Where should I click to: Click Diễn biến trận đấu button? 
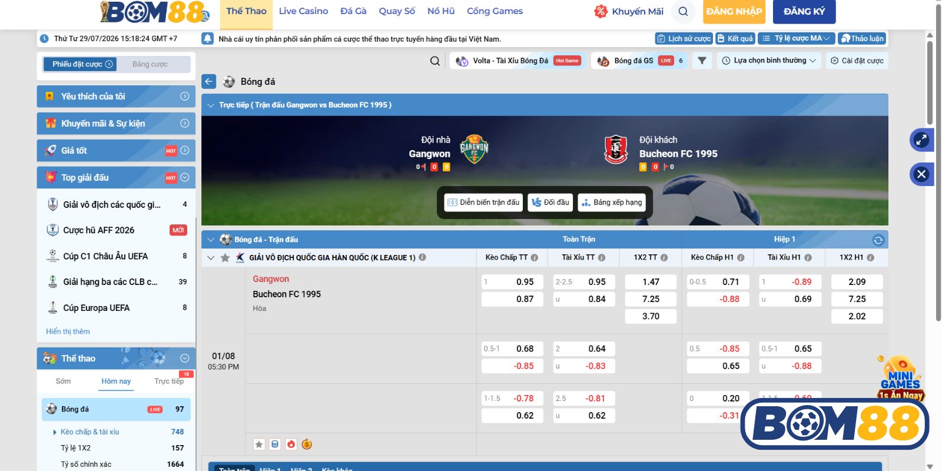(483, 203)
